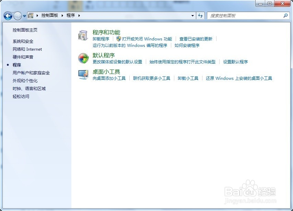Open 用户帐户和家庭安全 in the sidebar
The width and height of the screenshot is (293, 211).
click(31, 73)
